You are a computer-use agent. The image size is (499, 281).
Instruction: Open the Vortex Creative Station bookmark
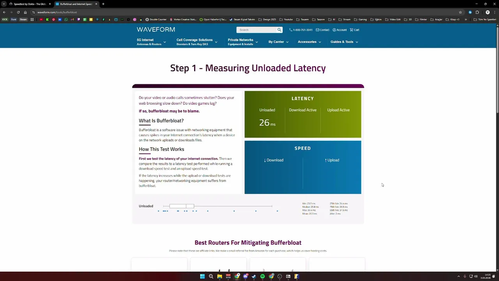click(183, 20)
